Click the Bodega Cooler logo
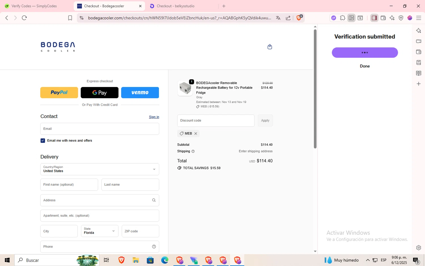Screen dimensions: 425x266 point(58,47)
